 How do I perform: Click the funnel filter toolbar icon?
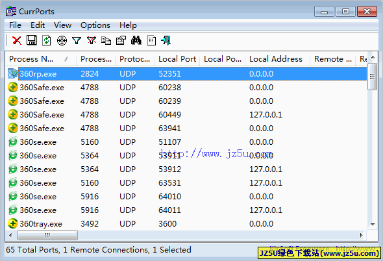click(77, 40)
